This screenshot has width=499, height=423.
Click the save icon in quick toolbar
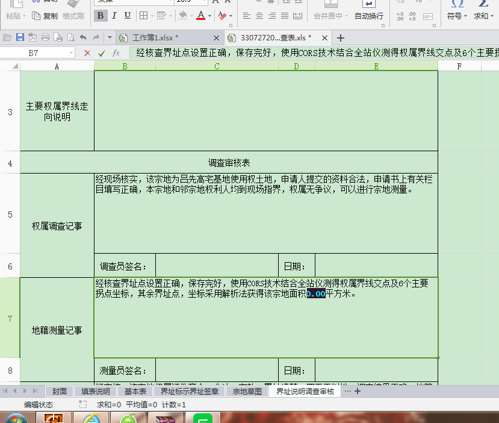point(20,38)
